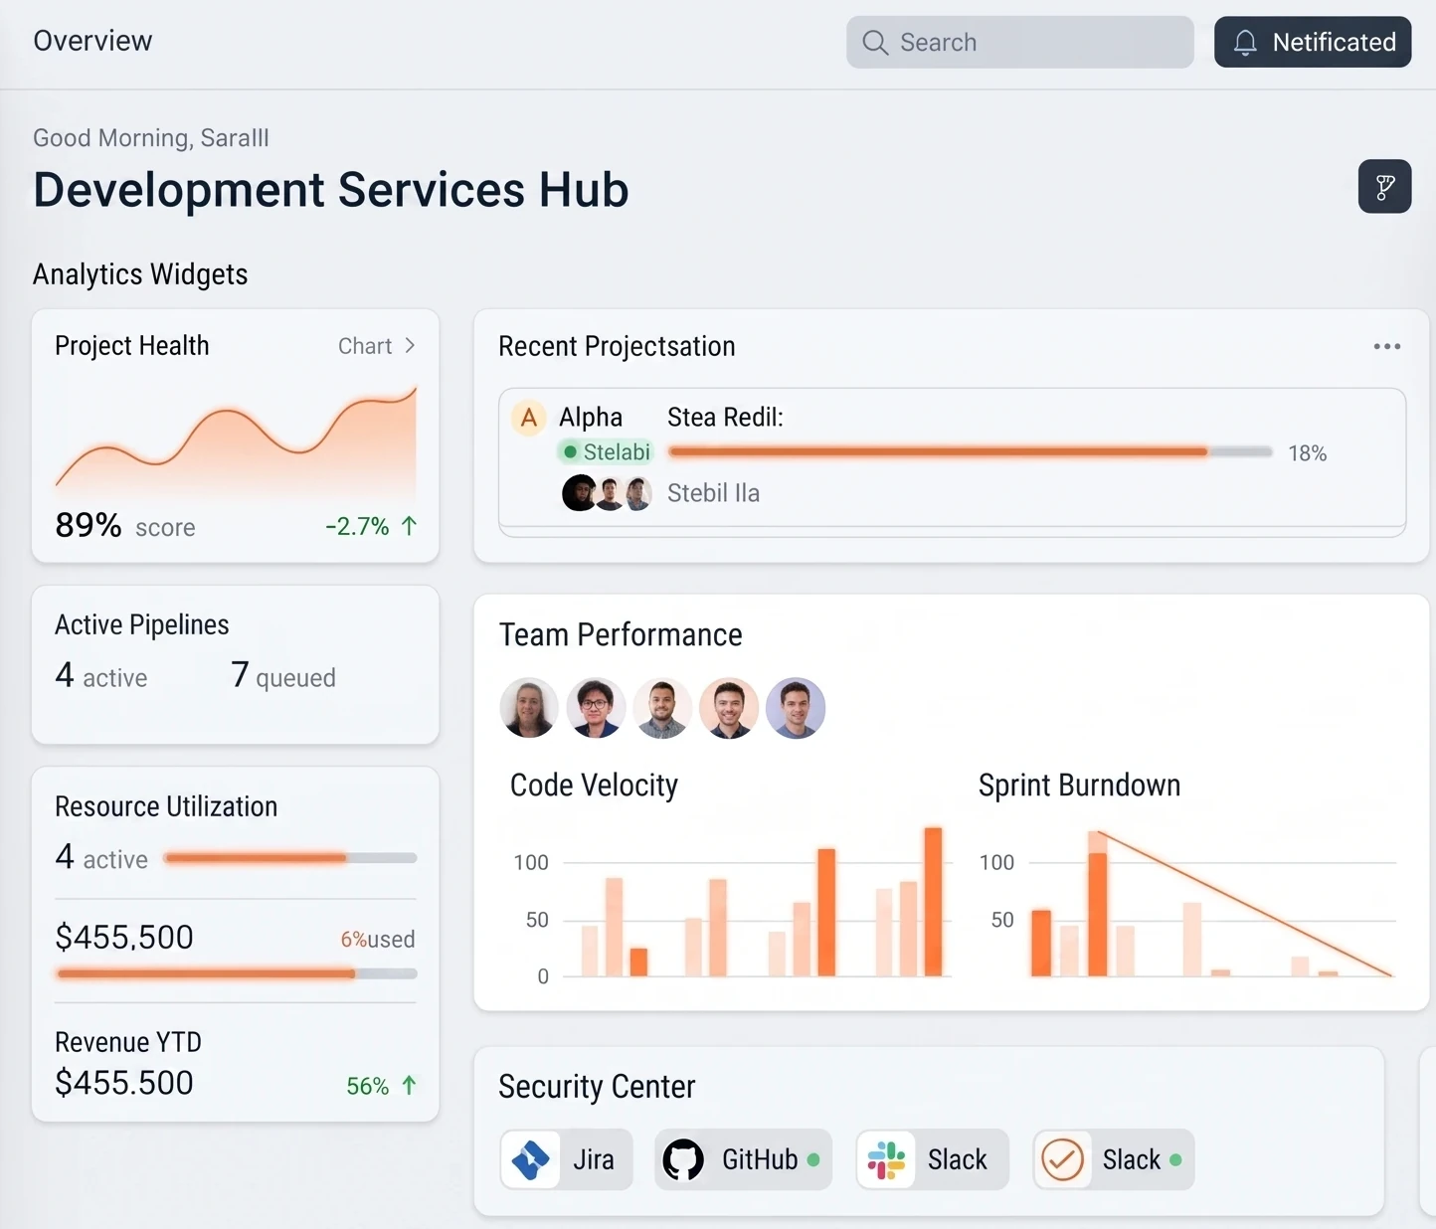This screenshot has height=1229, width=1436.
Task: Click the green status dot in Stelabi badge
Action: click(x=570, y=452)
